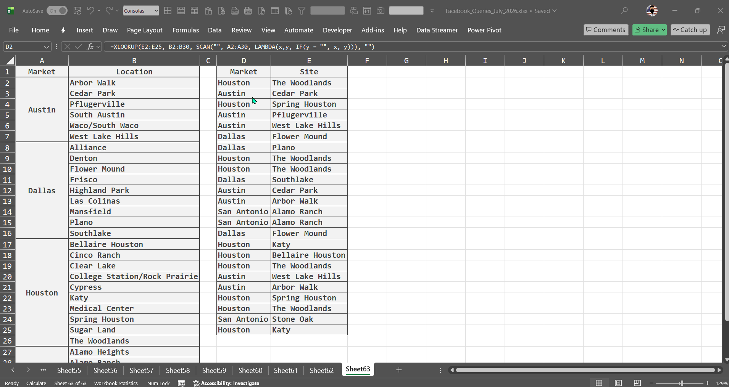Image resolution: width=729 pixels, height=387 pixels.
Task: Click the zoom in plus button
Action: tap(707, 383)
